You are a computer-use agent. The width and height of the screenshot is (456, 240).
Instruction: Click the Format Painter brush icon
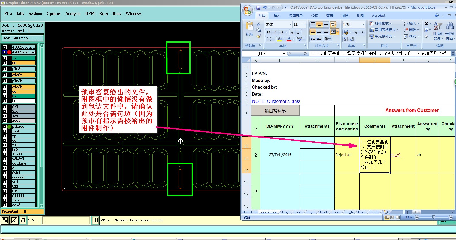coord(259,36)
